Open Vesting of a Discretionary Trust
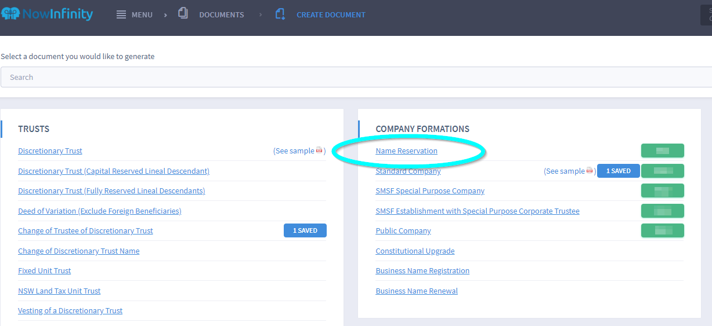Viewport: 712px width, 326px height. (x=70, y=311)
